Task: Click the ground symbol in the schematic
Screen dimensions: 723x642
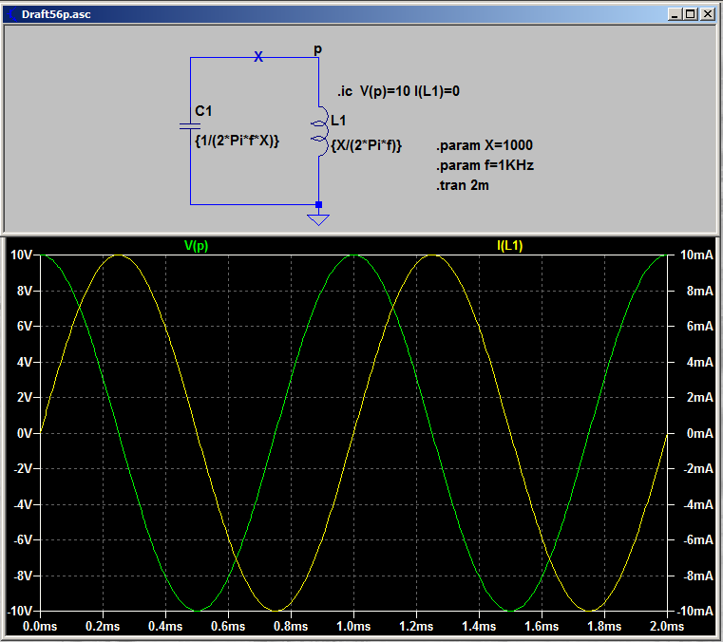Action: 318,219
